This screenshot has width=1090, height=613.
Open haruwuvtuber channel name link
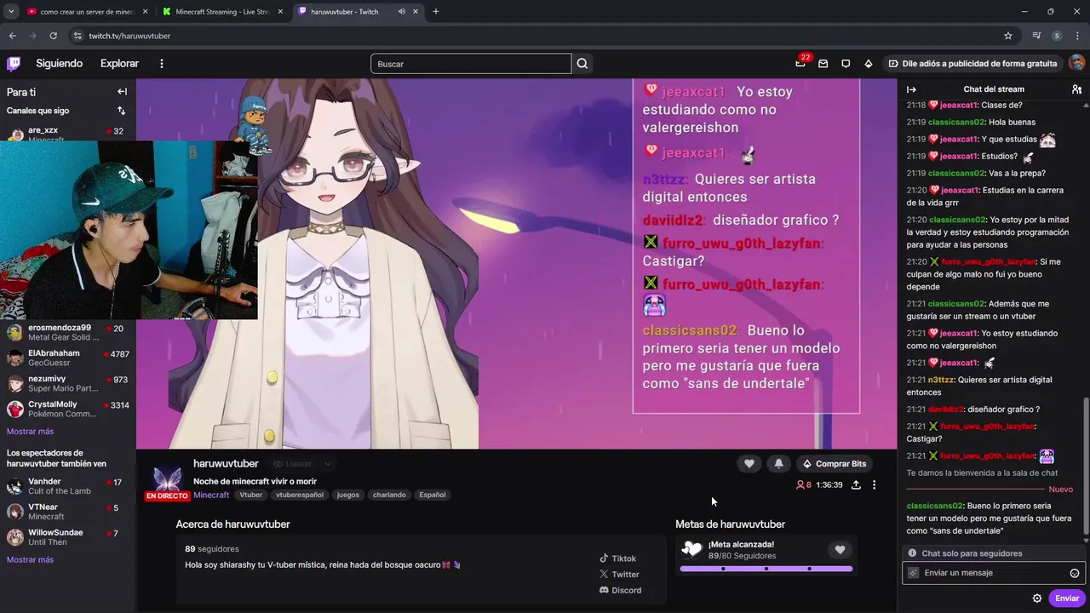[226, 464]
